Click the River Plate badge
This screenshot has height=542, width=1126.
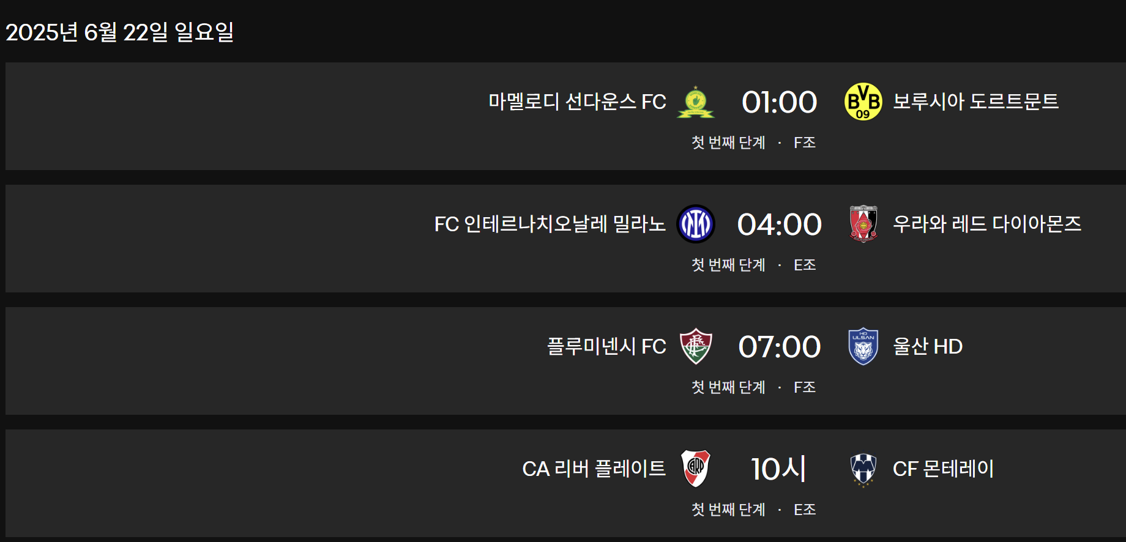pyautogui.click(x=696, y=469)
